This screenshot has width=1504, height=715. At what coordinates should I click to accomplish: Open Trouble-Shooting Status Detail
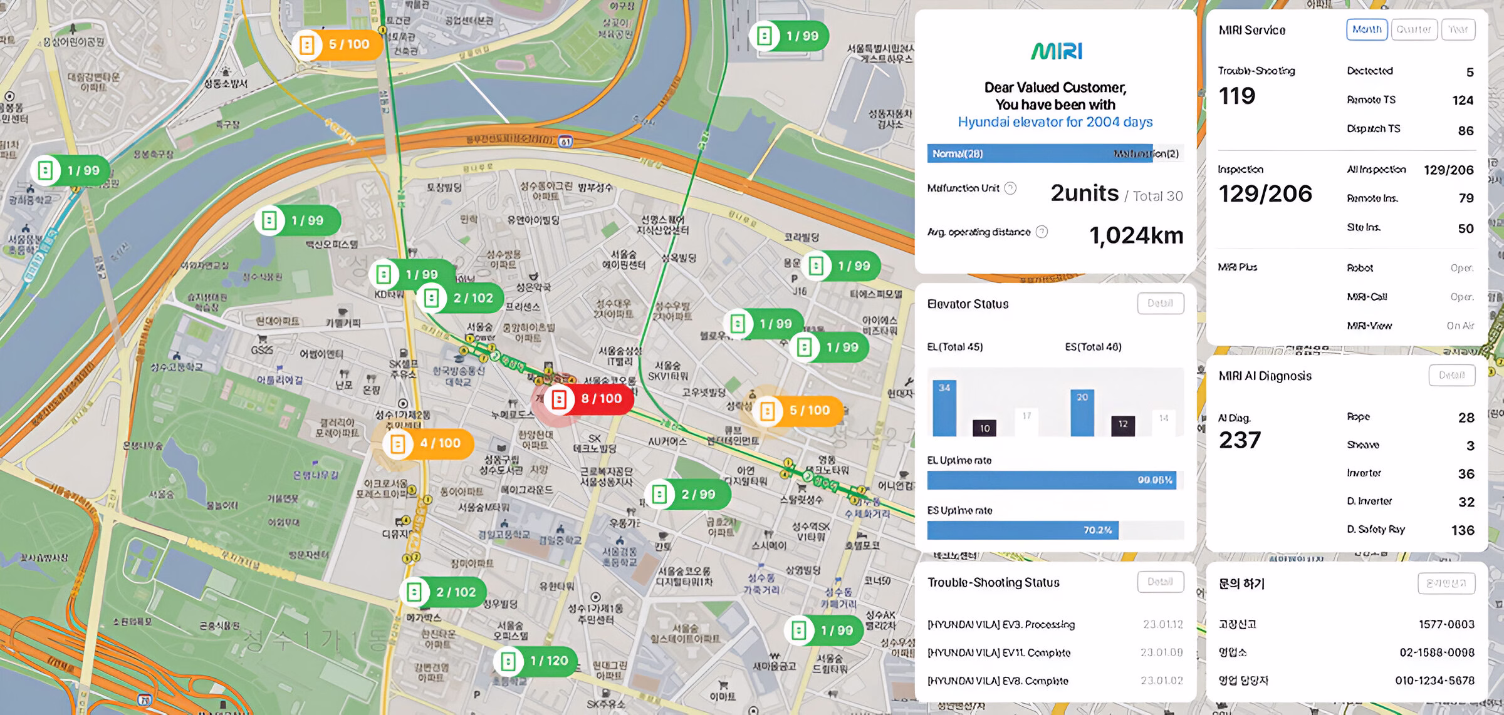[1160, 582]
